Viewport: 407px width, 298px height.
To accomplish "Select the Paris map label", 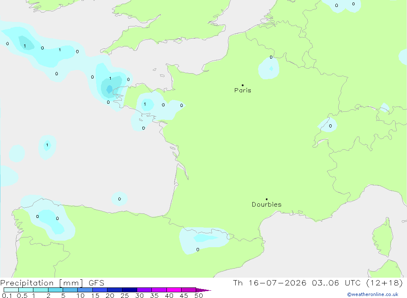I will (243, 90).
